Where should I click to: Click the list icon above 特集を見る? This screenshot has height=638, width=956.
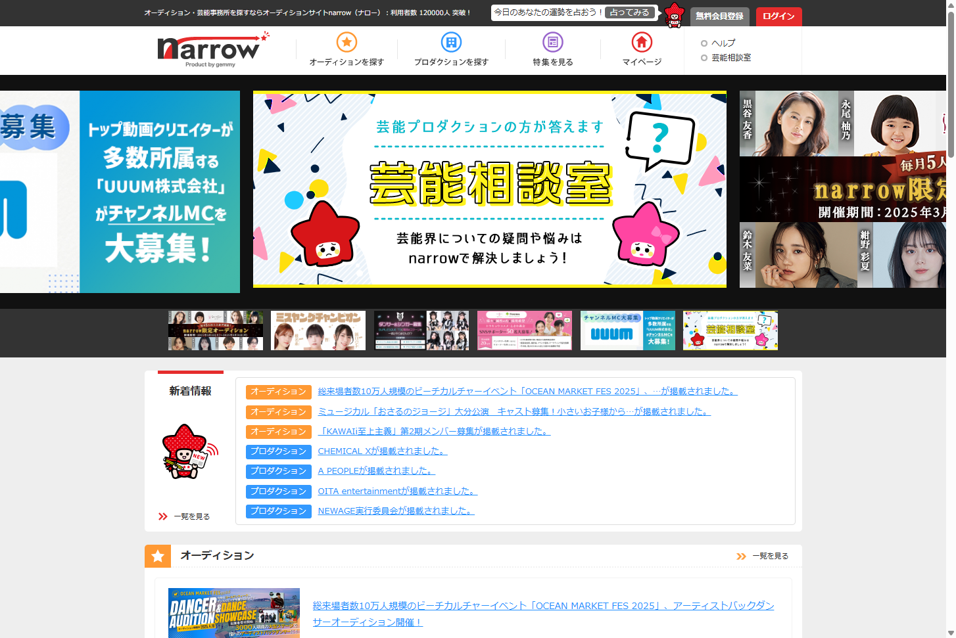tap(553, 42)
